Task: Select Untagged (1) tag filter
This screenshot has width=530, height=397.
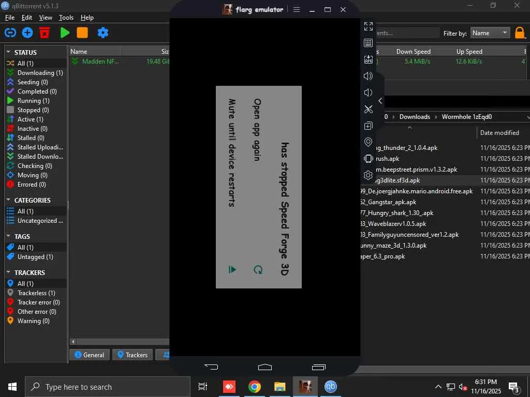Action: (x=36, y=256)
